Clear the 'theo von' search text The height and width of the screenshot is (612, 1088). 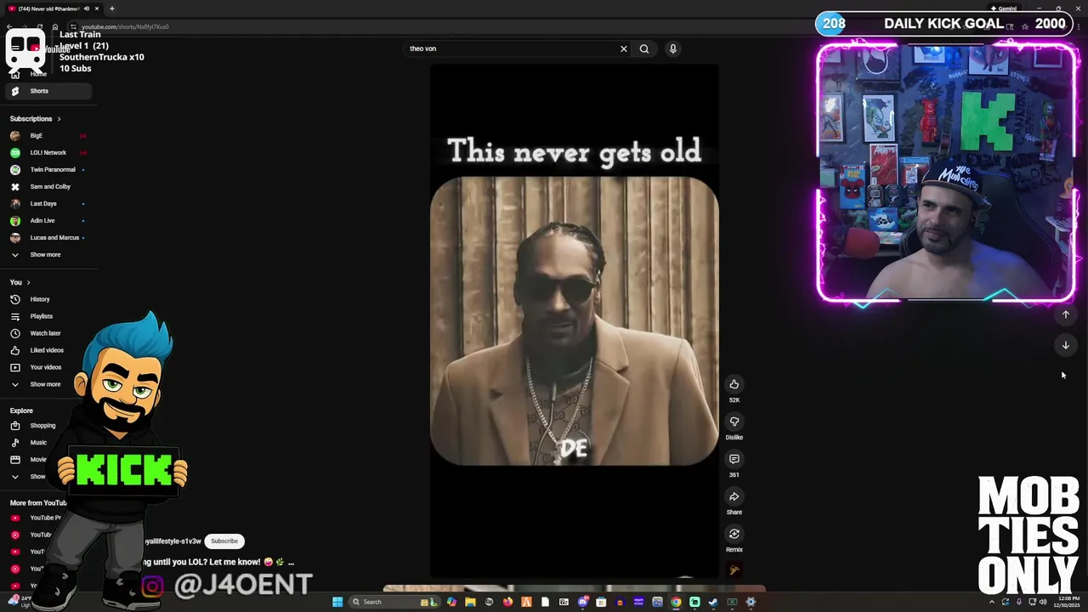click(x=624, y=48)
